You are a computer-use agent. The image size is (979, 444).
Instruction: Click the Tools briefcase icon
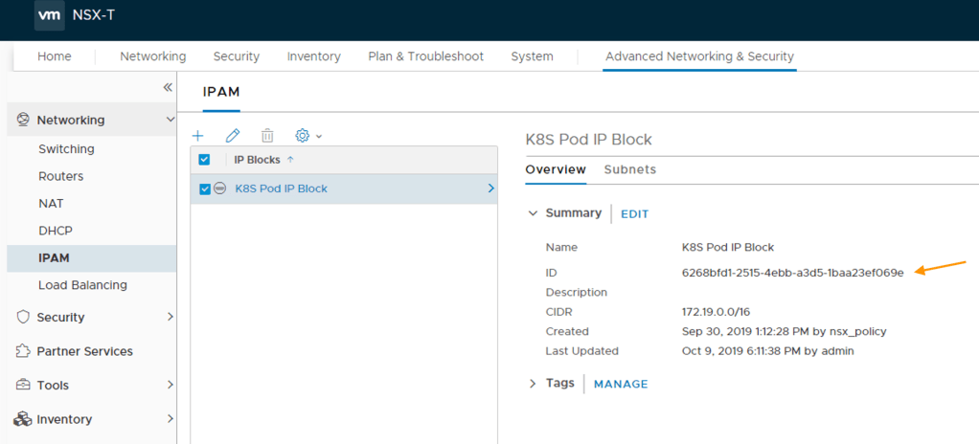23,385
